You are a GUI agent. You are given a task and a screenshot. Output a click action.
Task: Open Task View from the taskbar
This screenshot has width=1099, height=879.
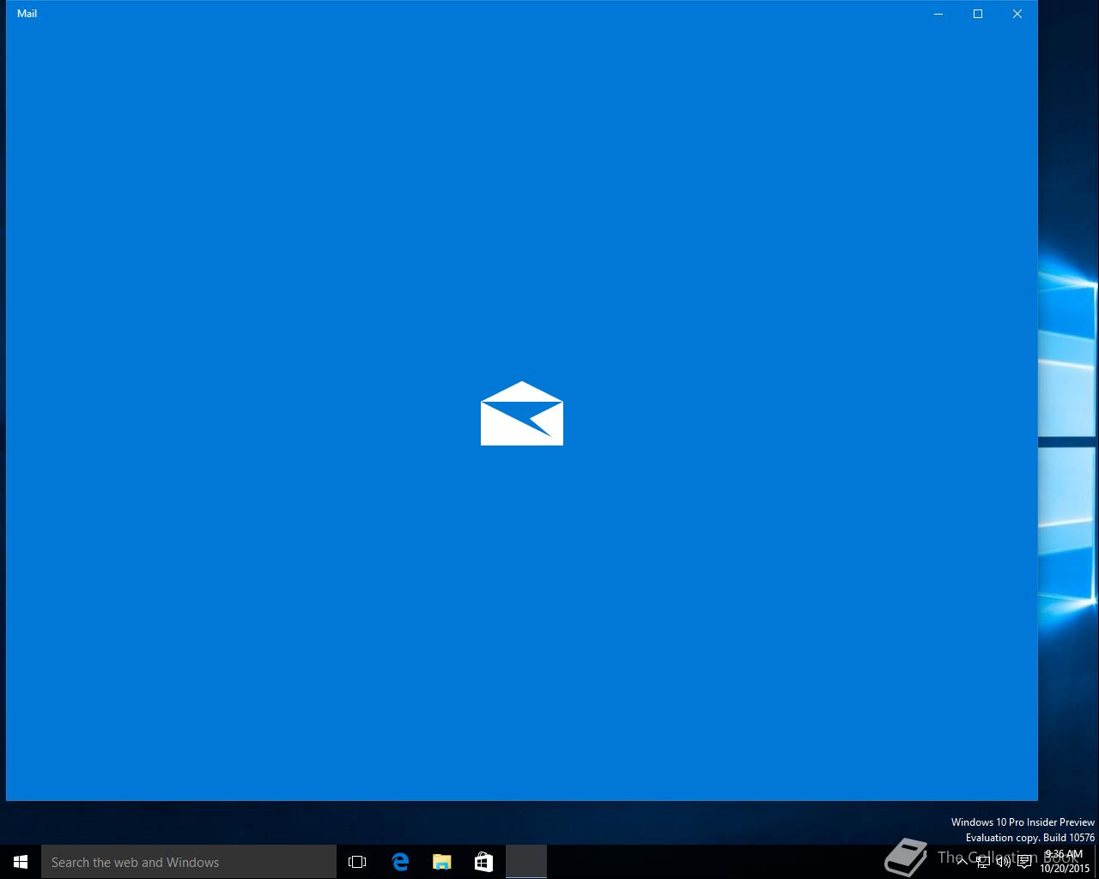[357, 862]
